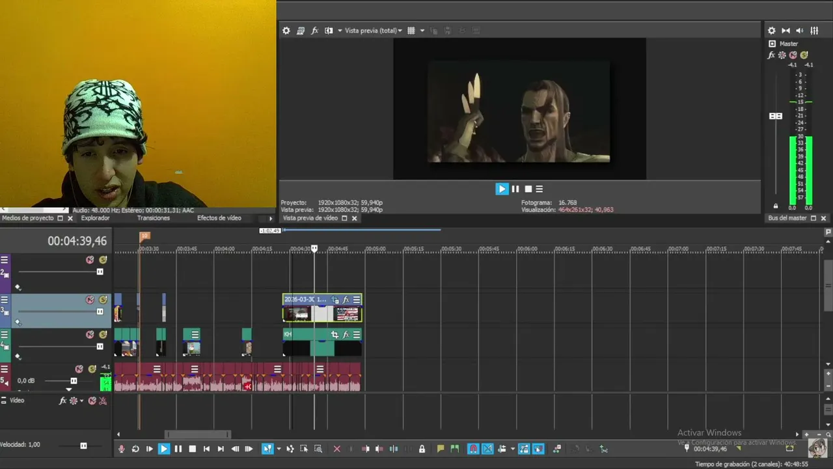Show grid overlays in video preview
Viewport: 833px width, 469px height.
coord(410,31)
